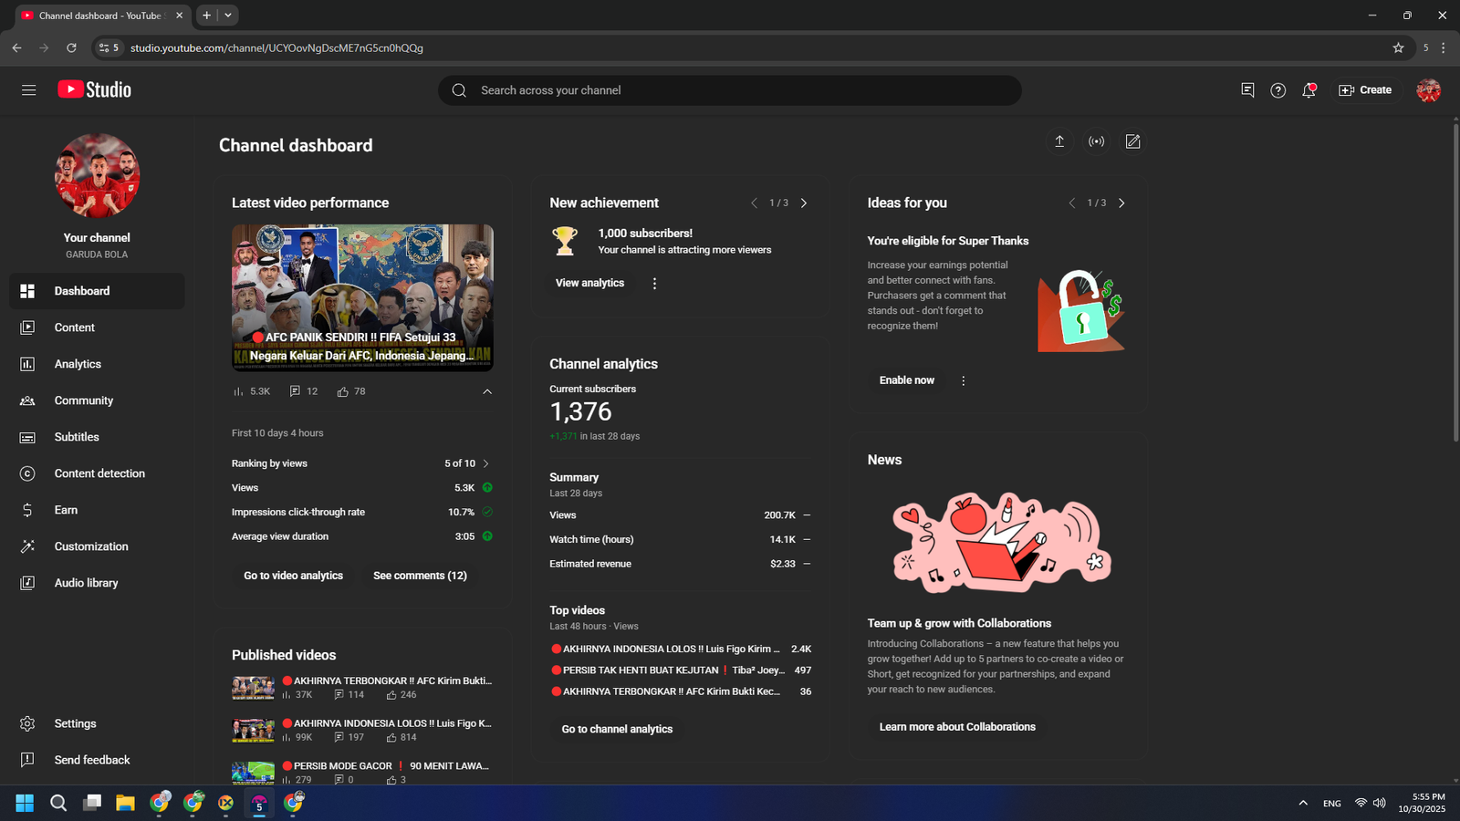Image resolution: width=1460 pixels, height=821 pixels.
Task: Open the comments panel icon in the header
Action: click(1247, 90)
